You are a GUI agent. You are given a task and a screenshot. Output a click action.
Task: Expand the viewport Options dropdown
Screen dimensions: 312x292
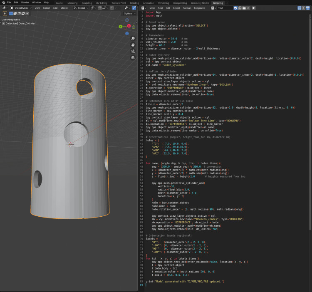129,14
